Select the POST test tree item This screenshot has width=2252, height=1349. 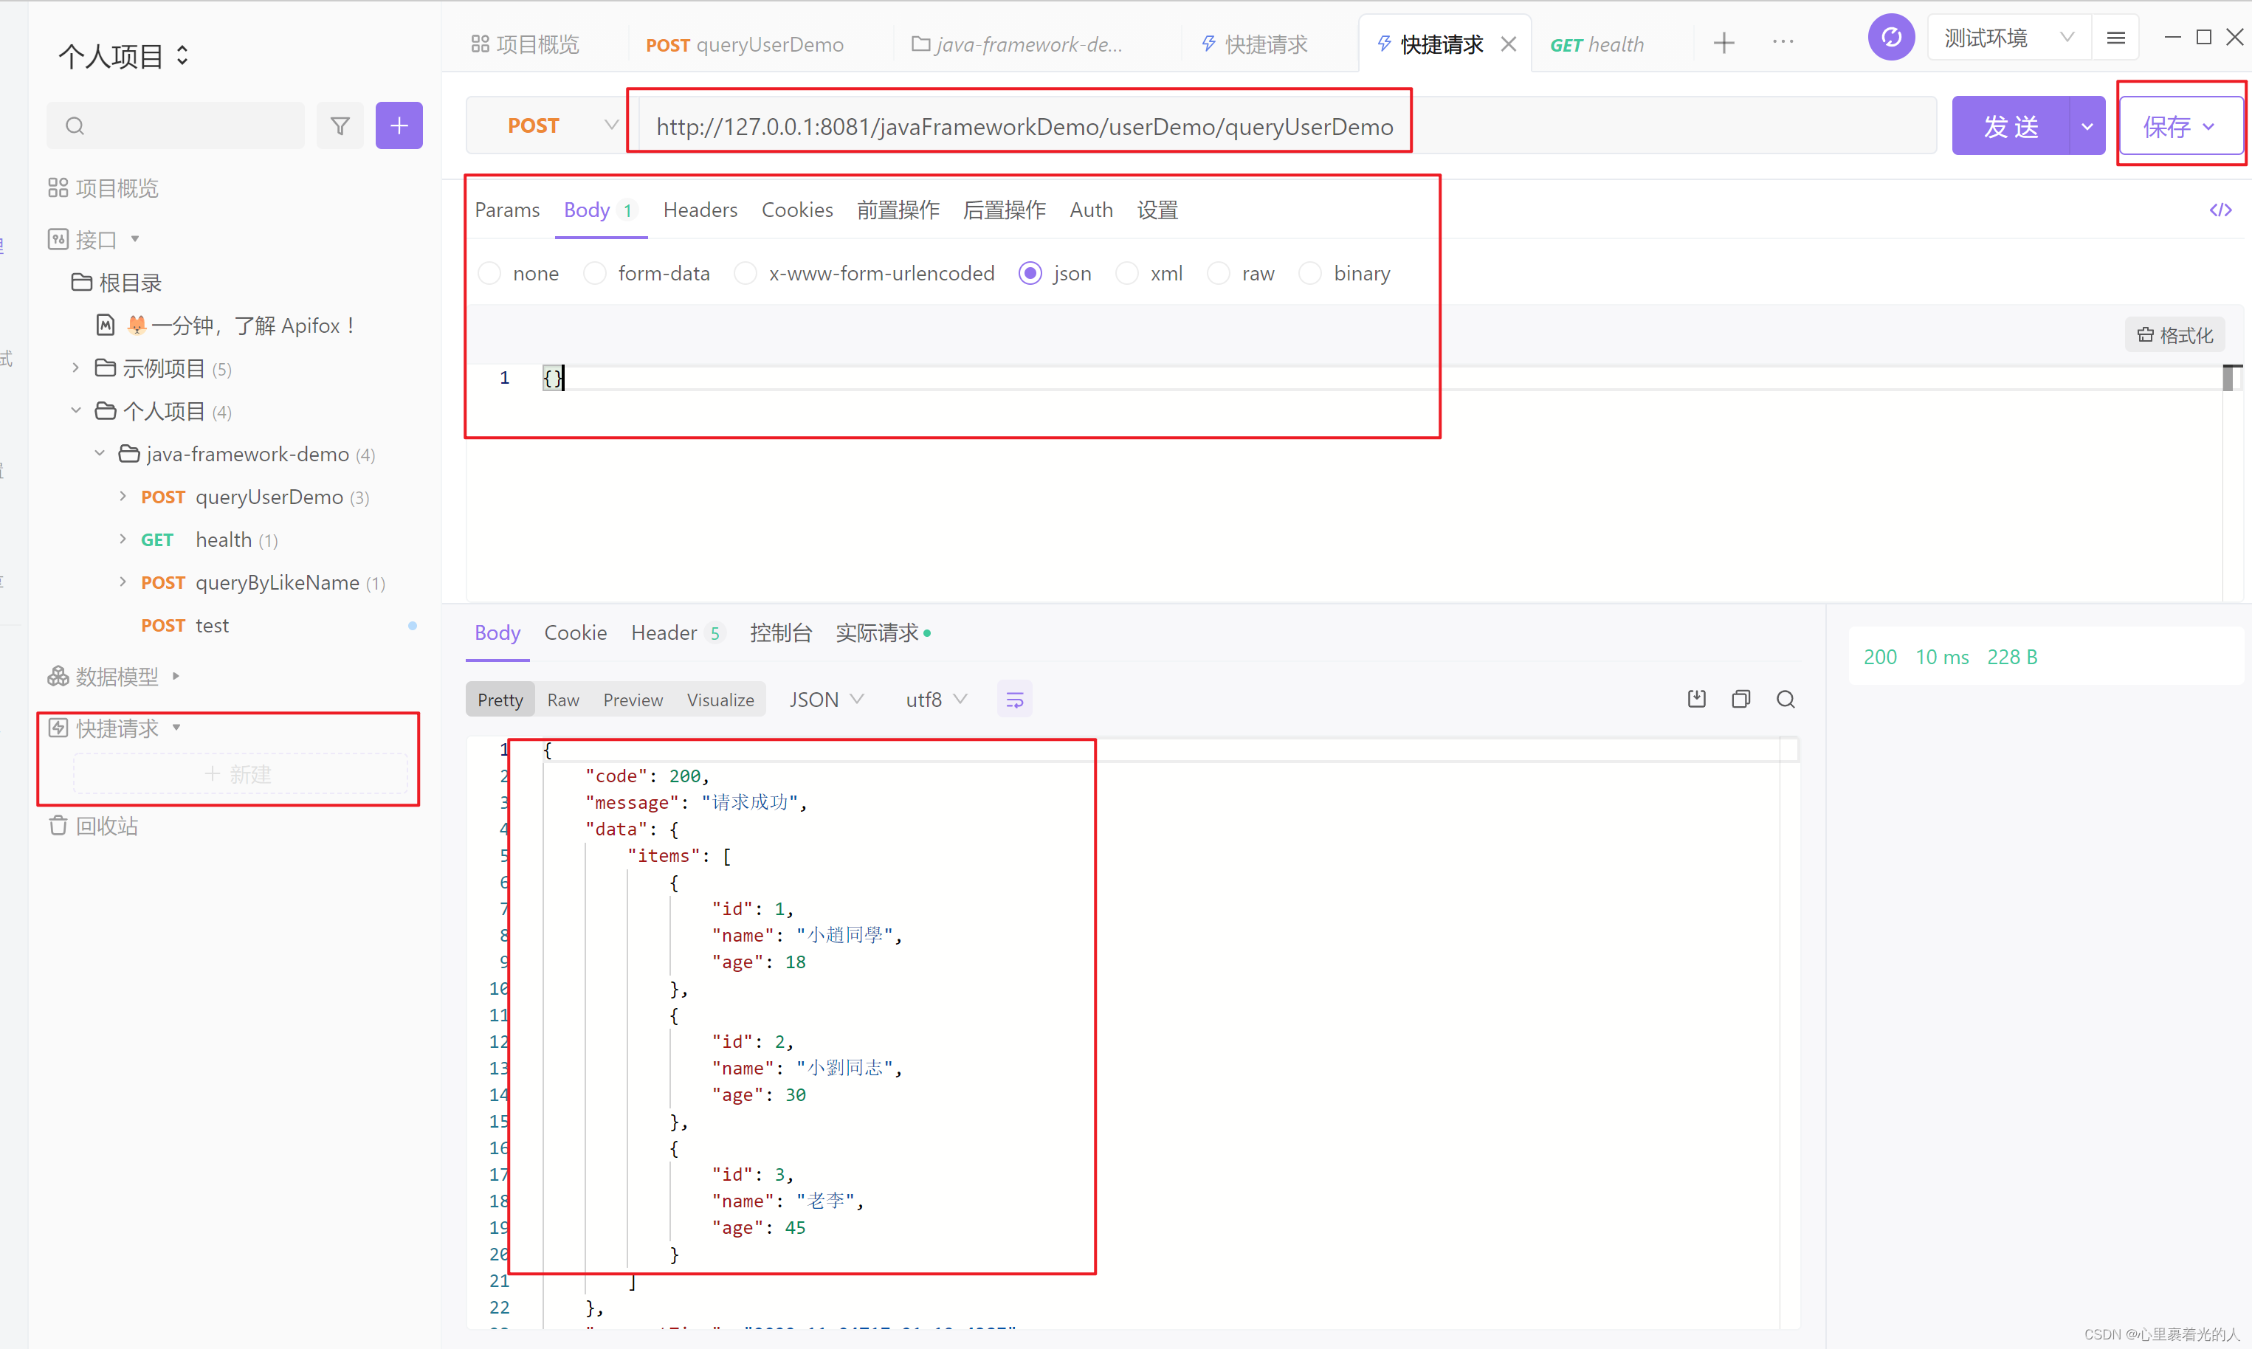pyautogui.click(x=185, y=625)
